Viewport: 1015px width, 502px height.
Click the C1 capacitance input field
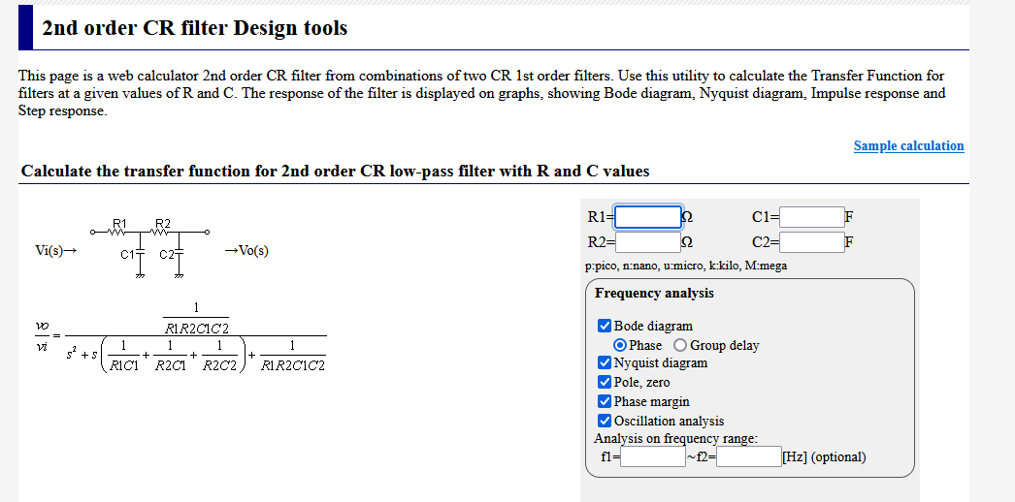tap(812, 217)
